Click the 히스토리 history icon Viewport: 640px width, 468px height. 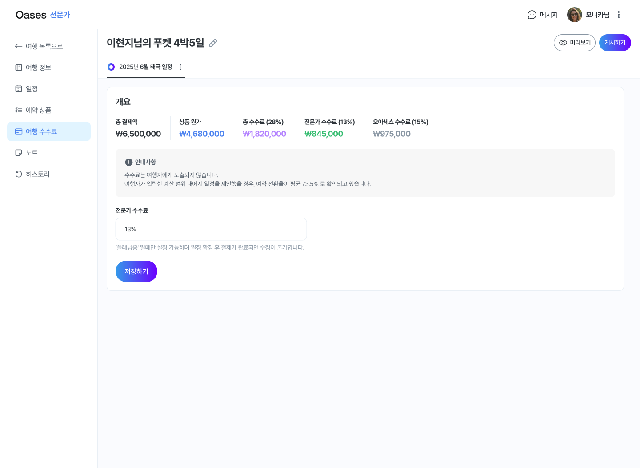pyautogui.click(x=19, y=174)
